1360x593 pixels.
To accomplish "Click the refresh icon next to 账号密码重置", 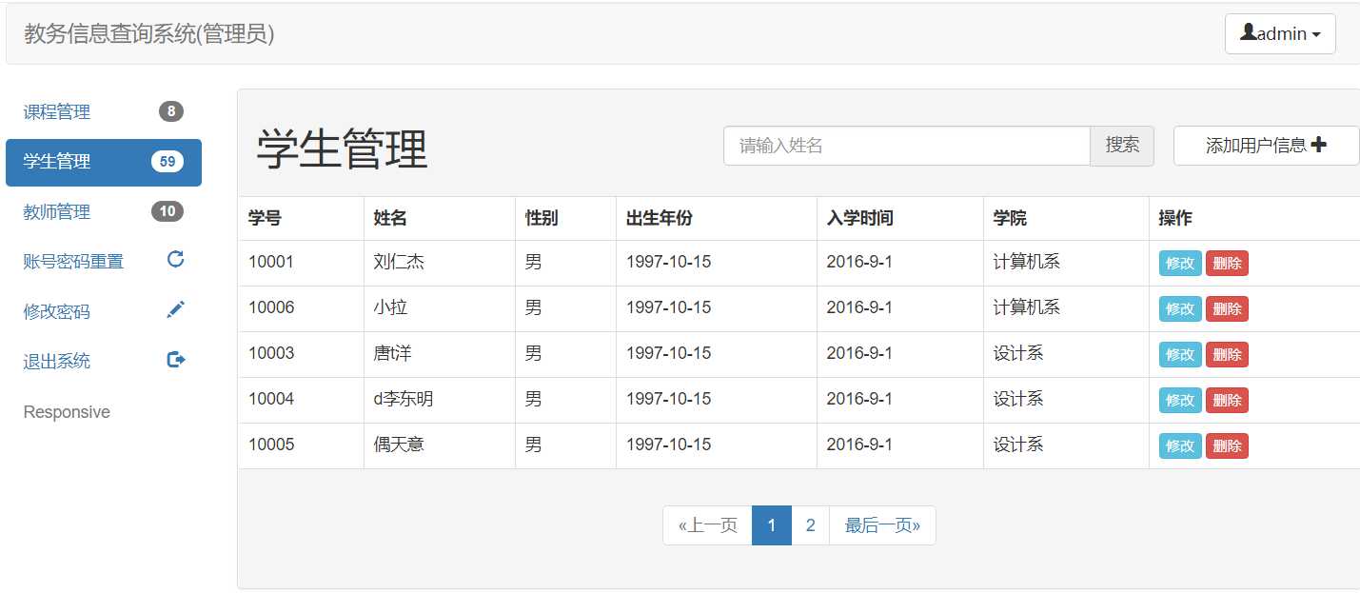I will tap(174, 260).
